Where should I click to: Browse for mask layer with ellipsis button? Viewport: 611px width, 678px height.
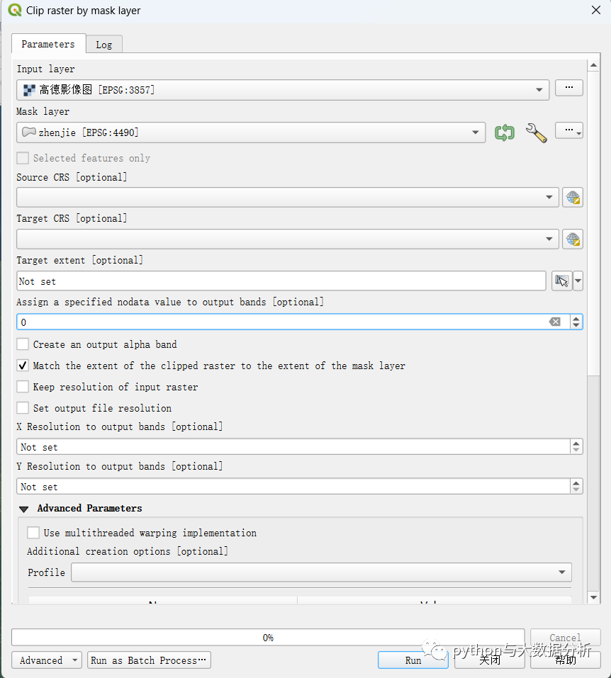(x=568, y=131)
